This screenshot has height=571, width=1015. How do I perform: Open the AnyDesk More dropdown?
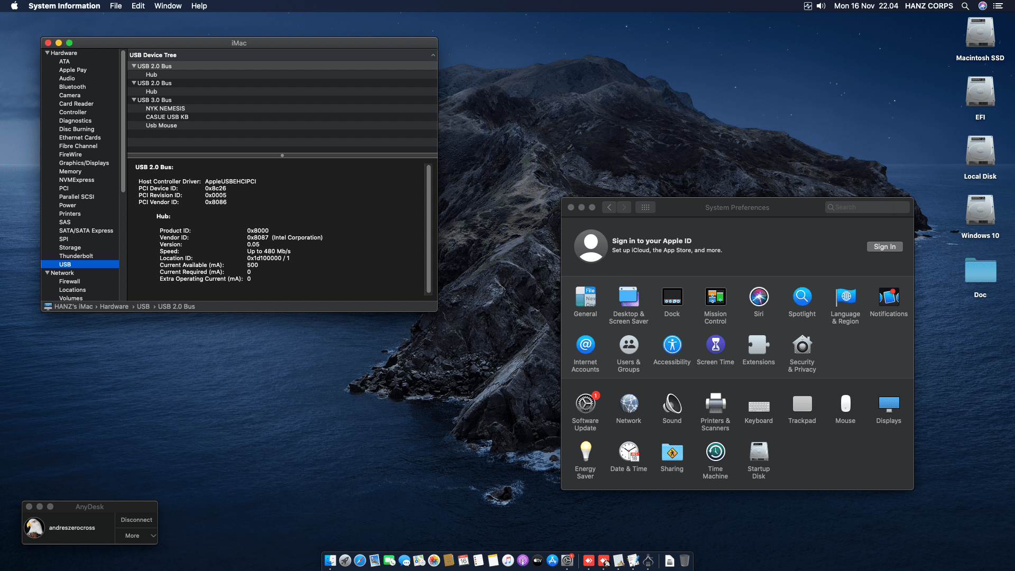pyautogui.click(x=136, y=536)
